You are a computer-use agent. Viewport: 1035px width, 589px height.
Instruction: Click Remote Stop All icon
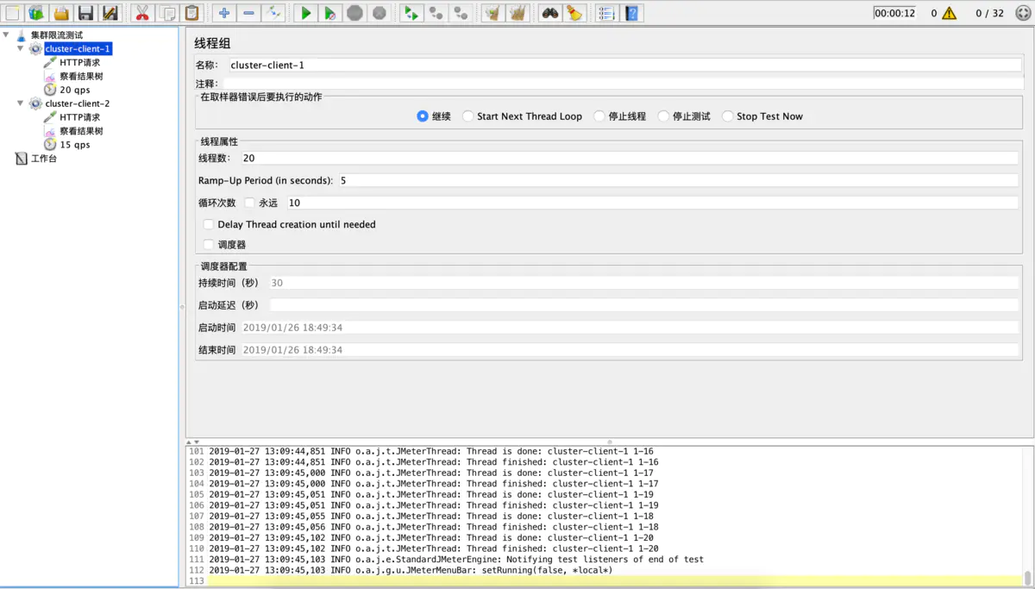click(436, 13)
